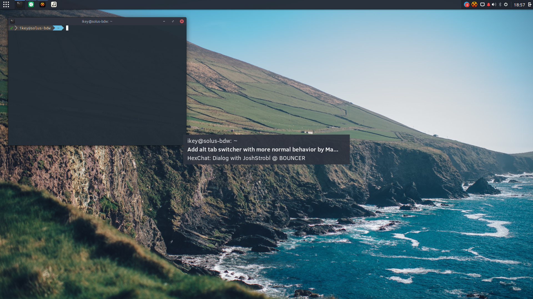
Task: Open the power session menu icon
Action: [506, 4]
